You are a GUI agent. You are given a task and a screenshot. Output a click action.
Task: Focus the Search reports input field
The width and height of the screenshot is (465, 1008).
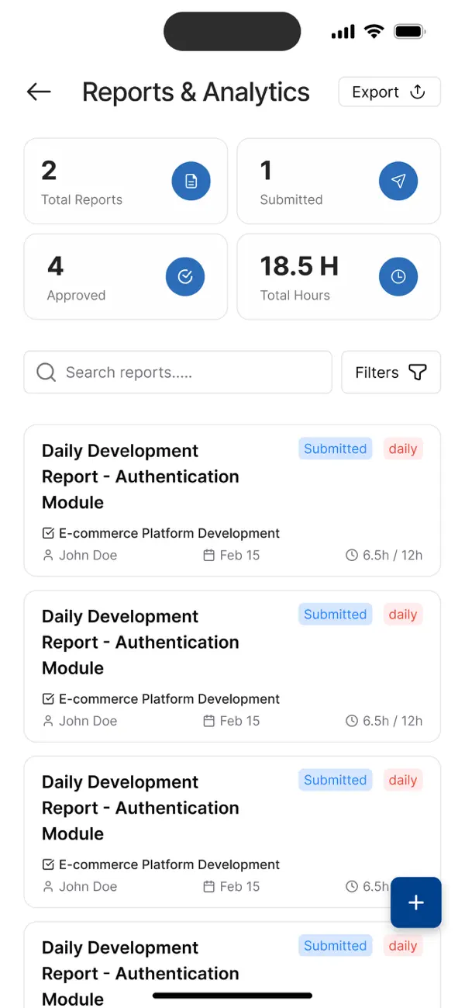tap(177, 372)
